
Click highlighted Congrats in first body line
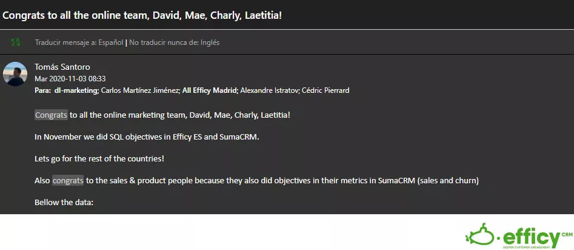[x=52, y=115]
